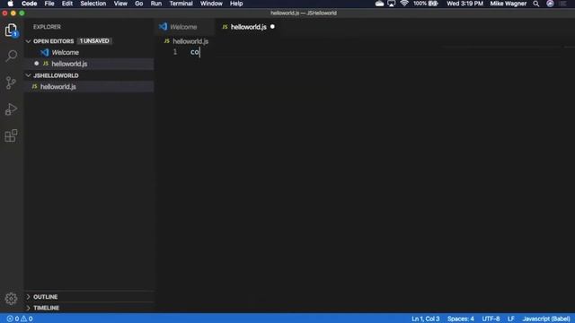This screenshot has height=323, width=575.
Task: Change file encoding UTF-8
Action: pyautogui.click(x=491, y=319)
